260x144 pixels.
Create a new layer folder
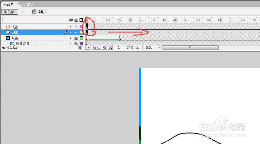(x=15, y=47)
